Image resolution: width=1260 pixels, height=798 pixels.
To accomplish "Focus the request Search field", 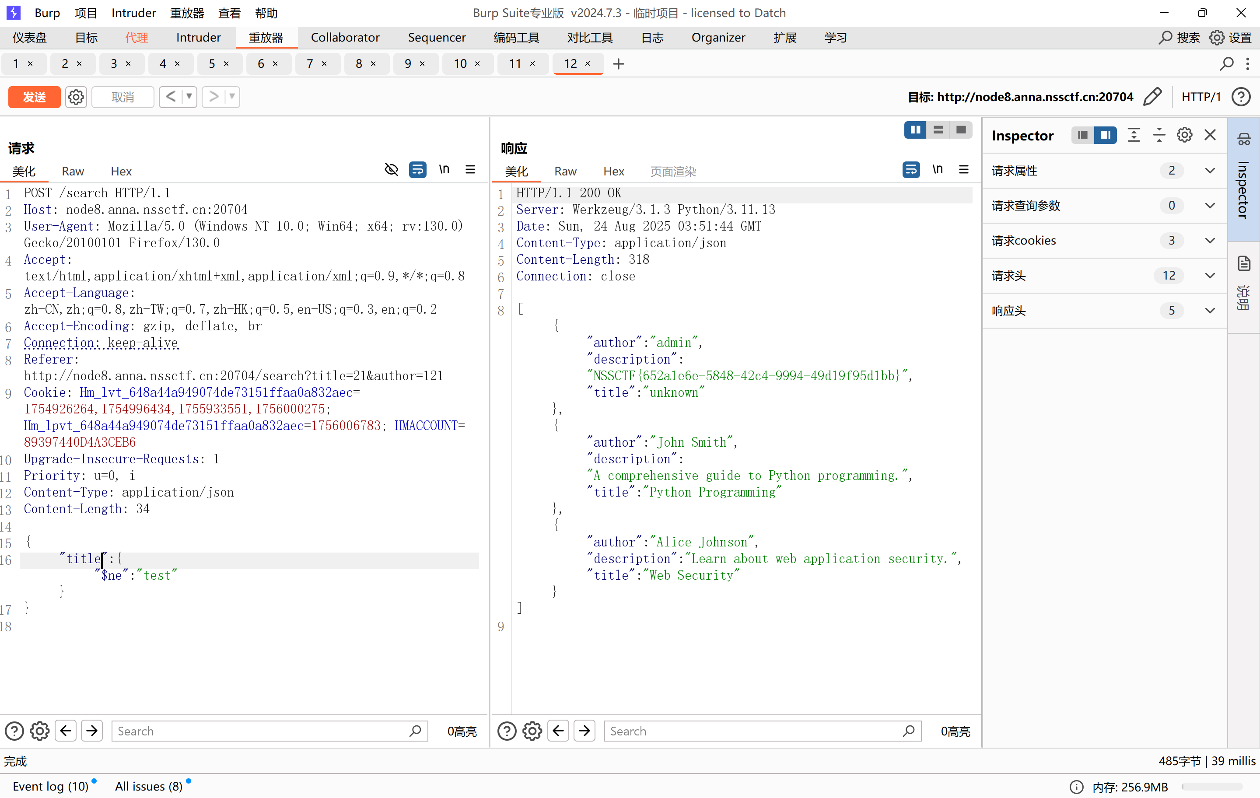I will [x=270, y=731].
